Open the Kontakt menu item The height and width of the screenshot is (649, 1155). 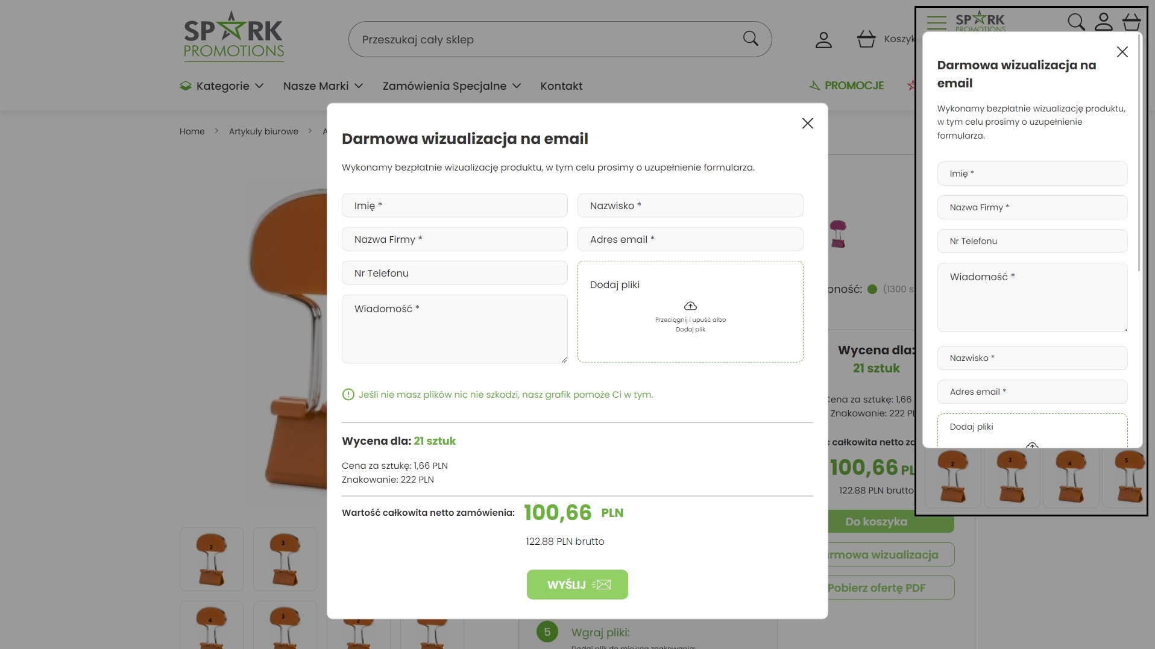click(x=561, y=86)
